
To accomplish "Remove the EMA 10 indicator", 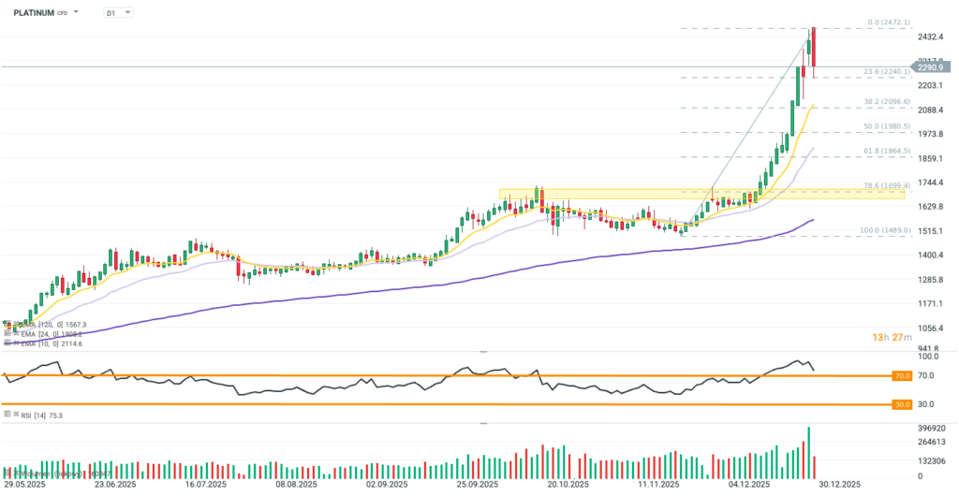I will click(16, 344).
